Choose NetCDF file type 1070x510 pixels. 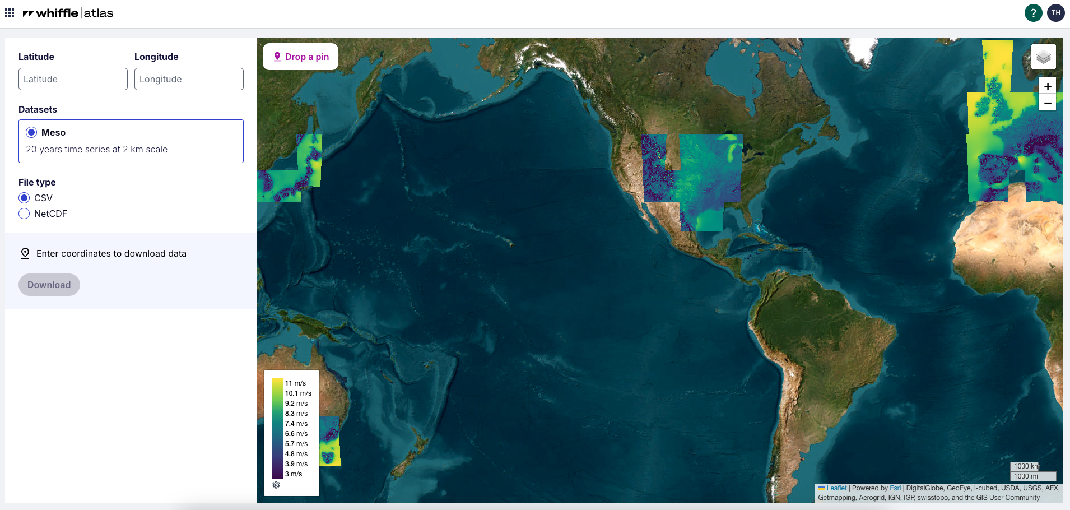point(24,214)
